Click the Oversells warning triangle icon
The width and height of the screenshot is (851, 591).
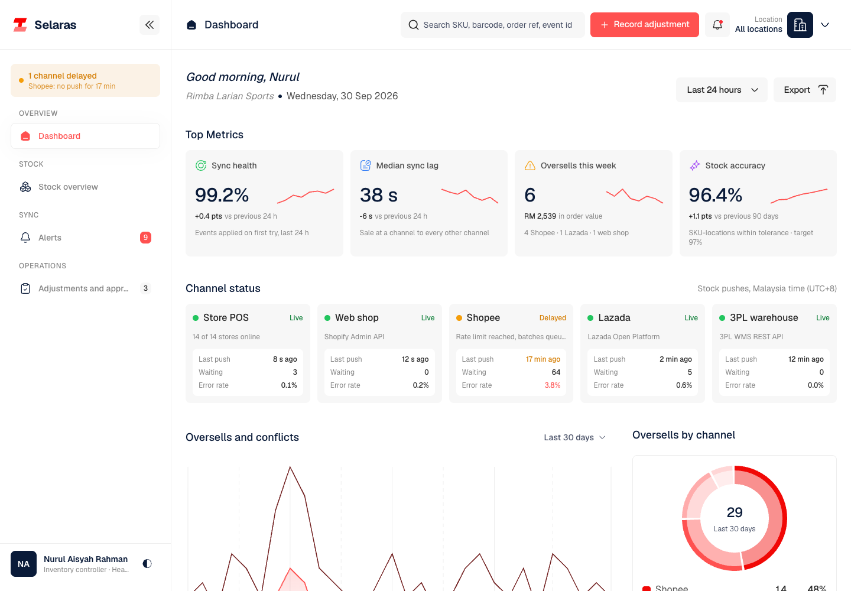click(x=530, y=165)
